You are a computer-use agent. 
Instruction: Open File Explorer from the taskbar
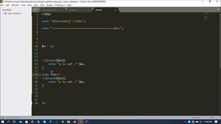69,122
